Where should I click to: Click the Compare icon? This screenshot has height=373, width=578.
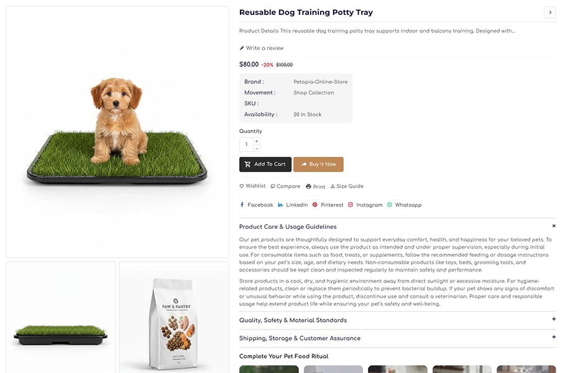[x=273, y=186]
